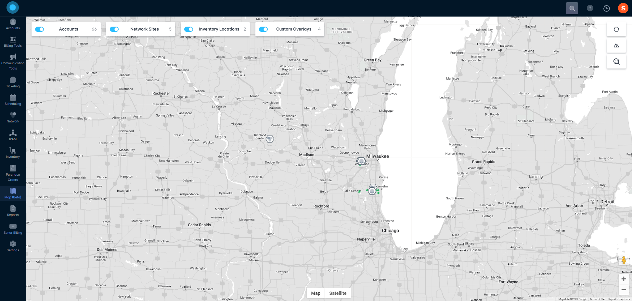
Task: Click the Milwaukee city label on map
Action: tap(378, 156)
